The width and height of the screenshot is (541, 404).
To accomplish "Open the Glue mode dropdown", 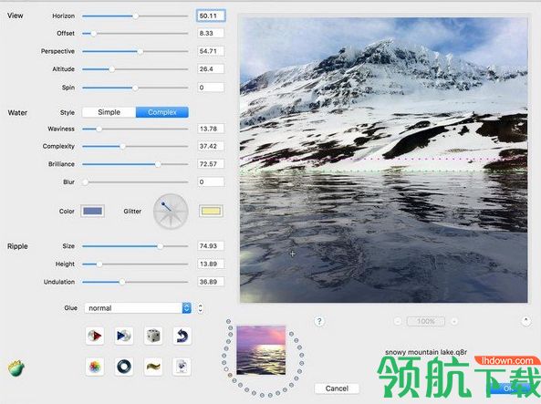I will [x=138, y=307].
